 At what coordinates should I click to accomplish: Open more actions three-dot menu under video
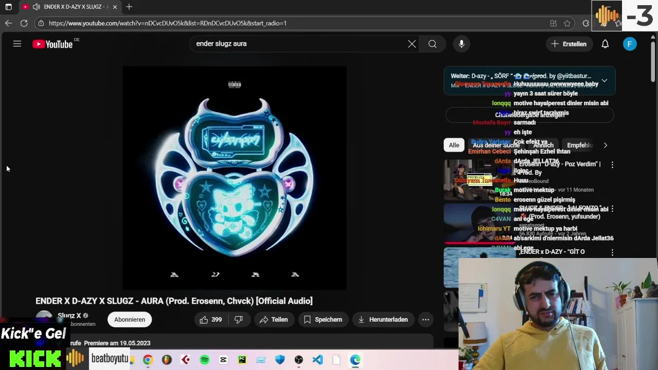(426, 320)
